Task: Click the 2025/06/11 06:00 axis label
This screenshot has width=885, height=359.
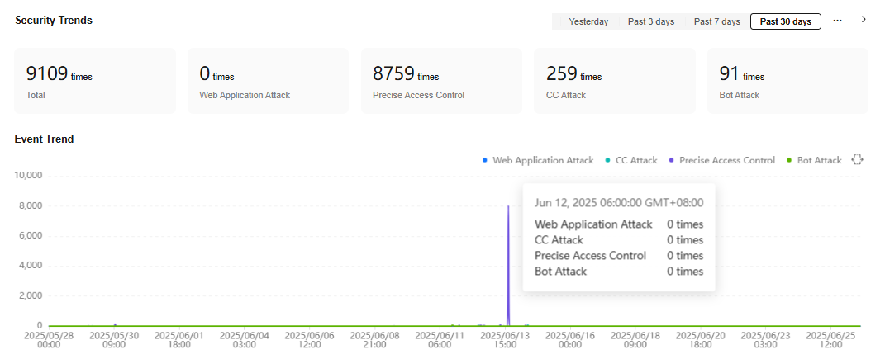Action: coord(440,339)
